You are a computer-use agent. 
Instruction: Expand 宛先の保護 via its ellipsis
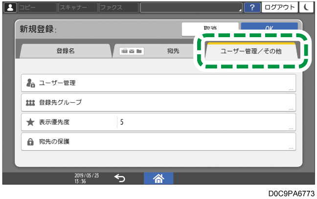pyautogui.click(x=291, y=149)
